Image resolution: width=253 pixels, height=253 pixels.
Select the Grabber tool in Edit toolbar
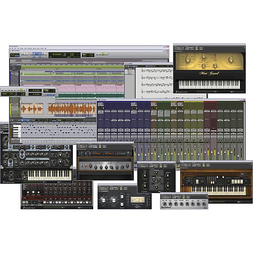(x=40, y=54)
